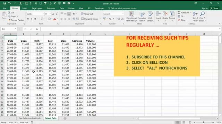Collapse the ribbon with the chevron
This screenshot has width=222, height=124.
point(220,24)
